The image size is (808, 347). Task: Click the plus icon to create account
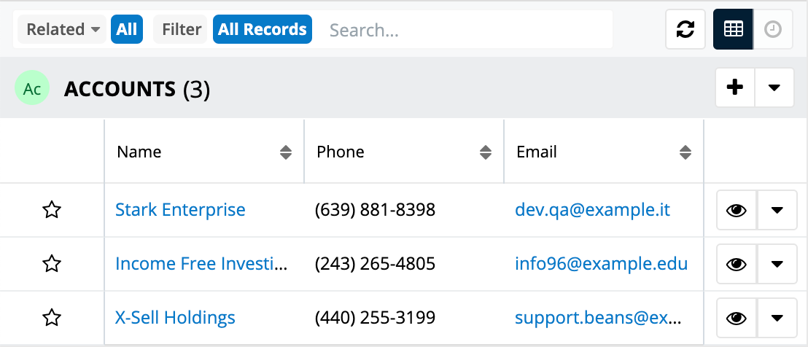pos(735,87)
